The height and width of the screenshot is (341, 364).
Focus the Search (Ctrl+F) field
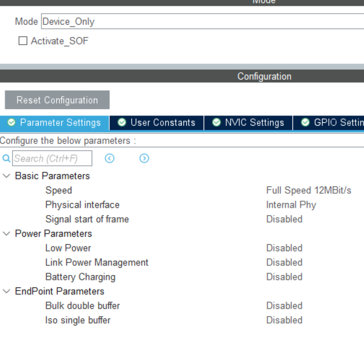[52, 159]
